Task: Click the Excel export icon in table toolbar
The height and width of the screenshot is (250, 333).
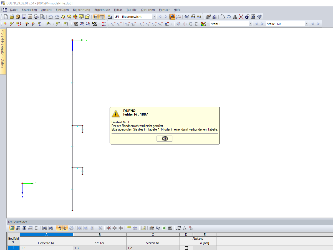Action: 164,228
